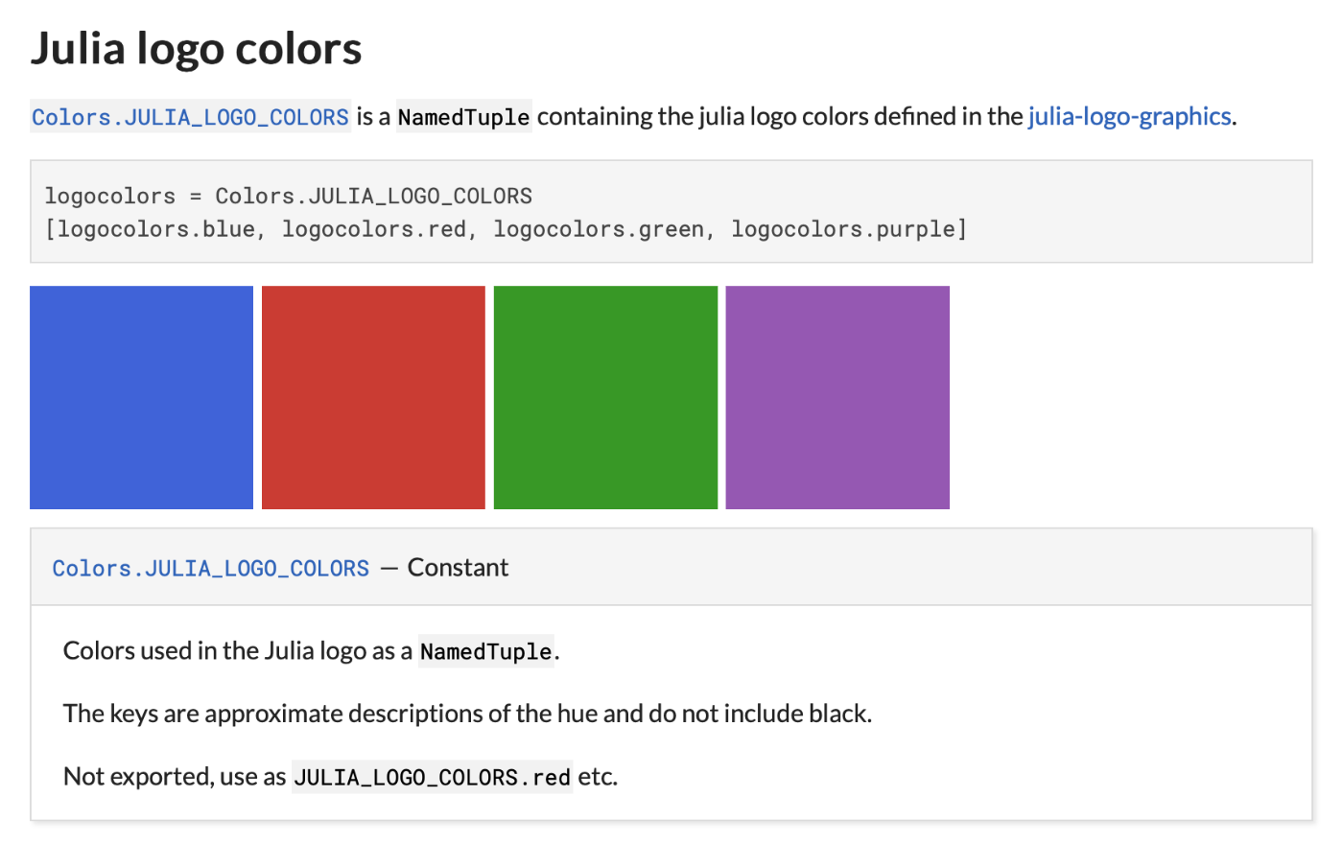1343x844 pixels.
Task: Click the "Not exported, use as" text
Action: pos(175,776)
